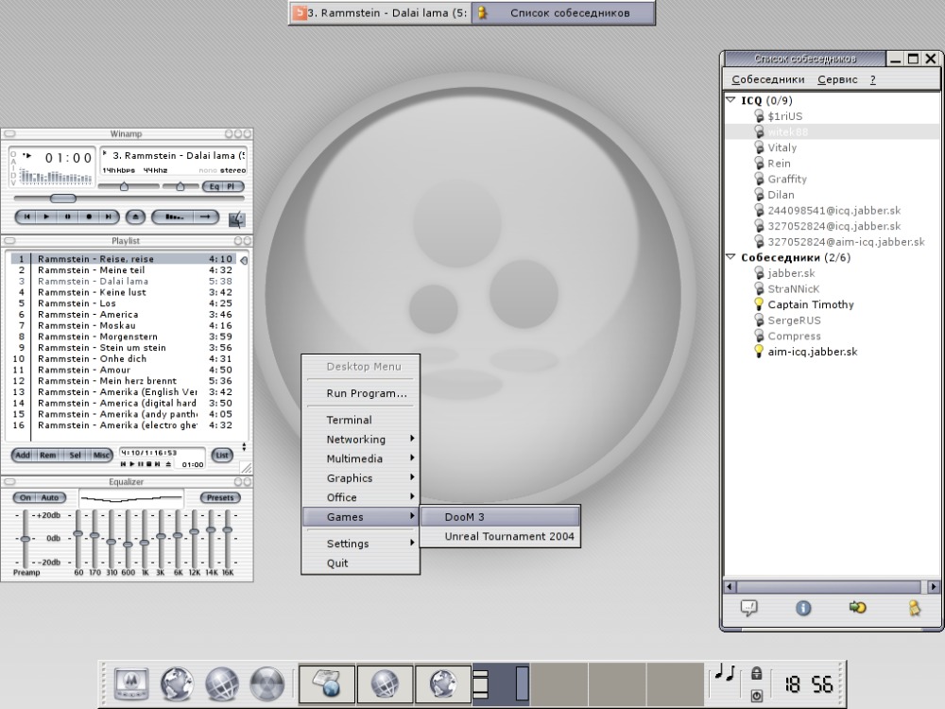The height and width of the screenshot is (709, 945).
Task: Select playlist track Rammstein - Amour
Action: (x=124, y=370)
